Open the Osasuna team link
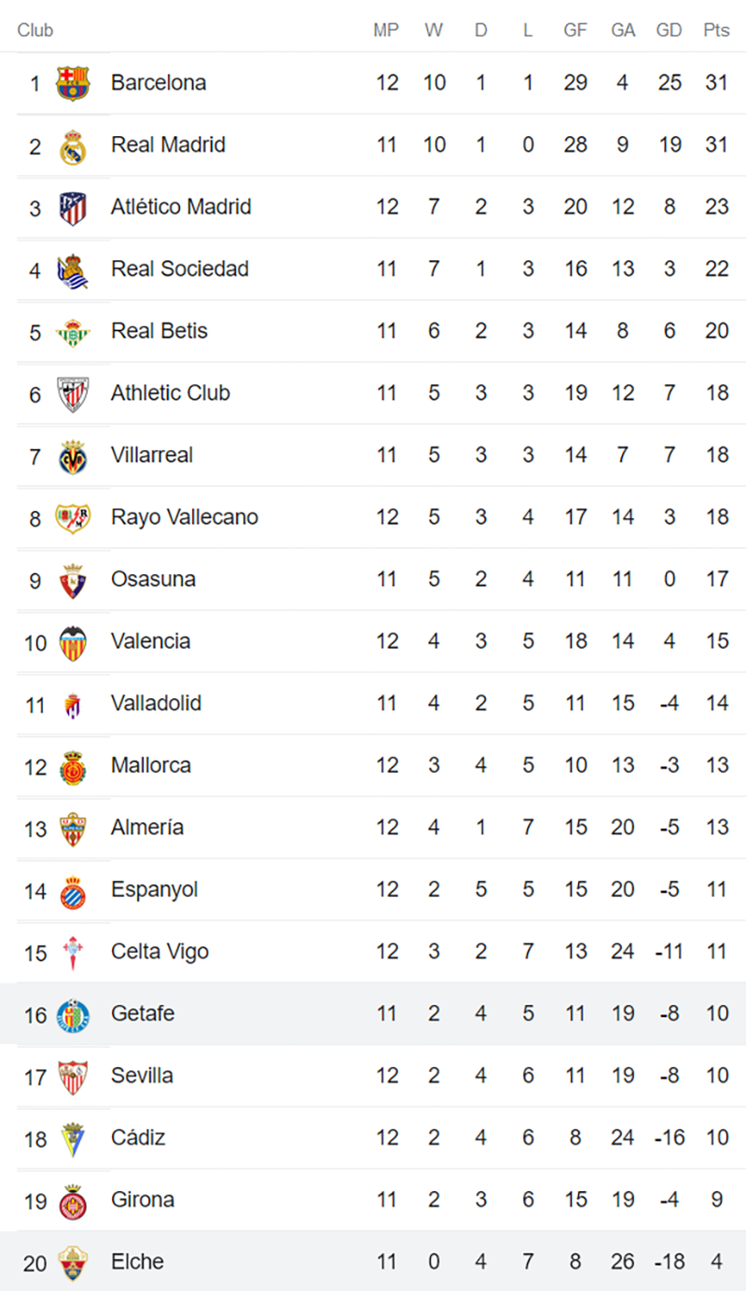Screen dimensions: 746x1291 (x=153, y=579)
